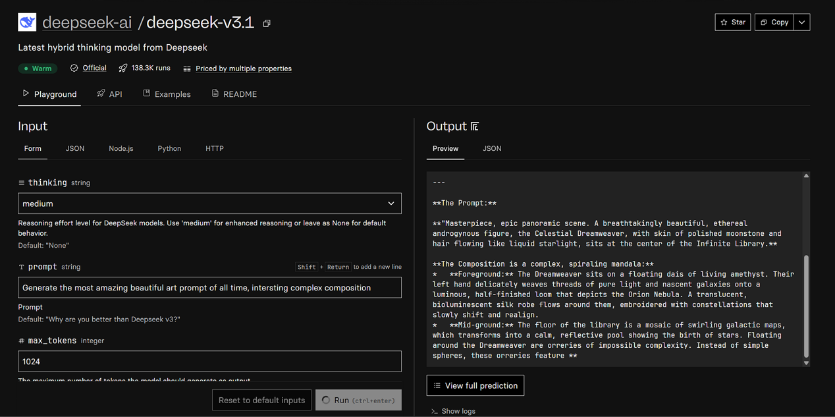Click the Show logs terminal icon
Screen dimensions: 835x417
435,411
